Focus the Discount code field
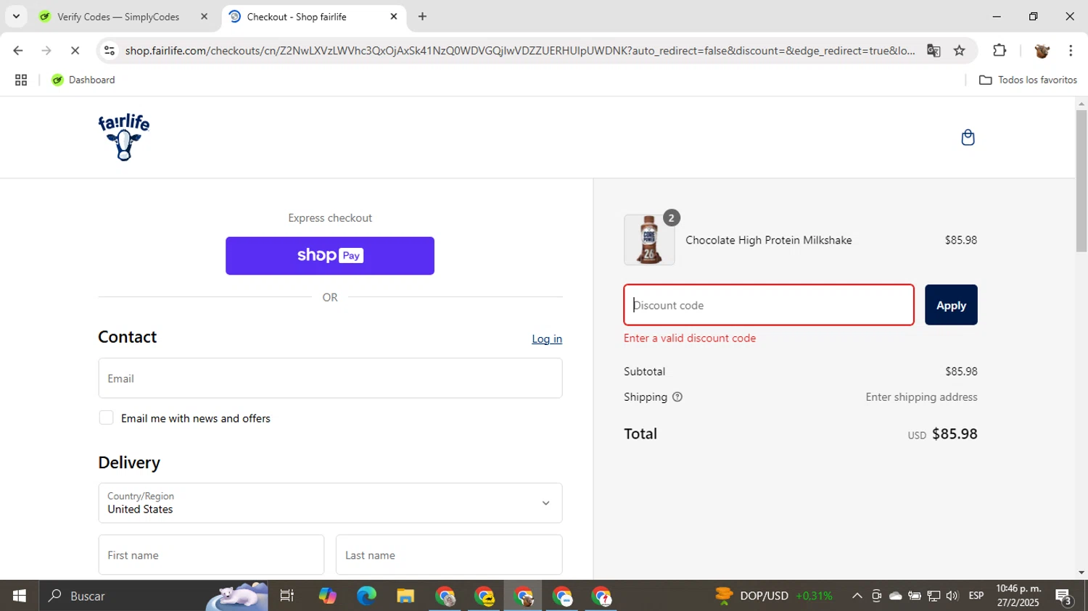 [769, 305]
